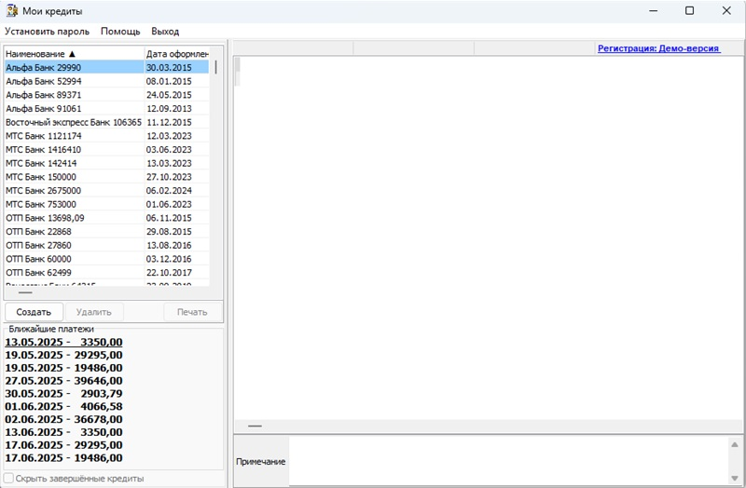Image resolution: width=746 pixels, height=488 pixels.
Task: Click date cell 22.10.2017
Action: click(x=176, y=273)
